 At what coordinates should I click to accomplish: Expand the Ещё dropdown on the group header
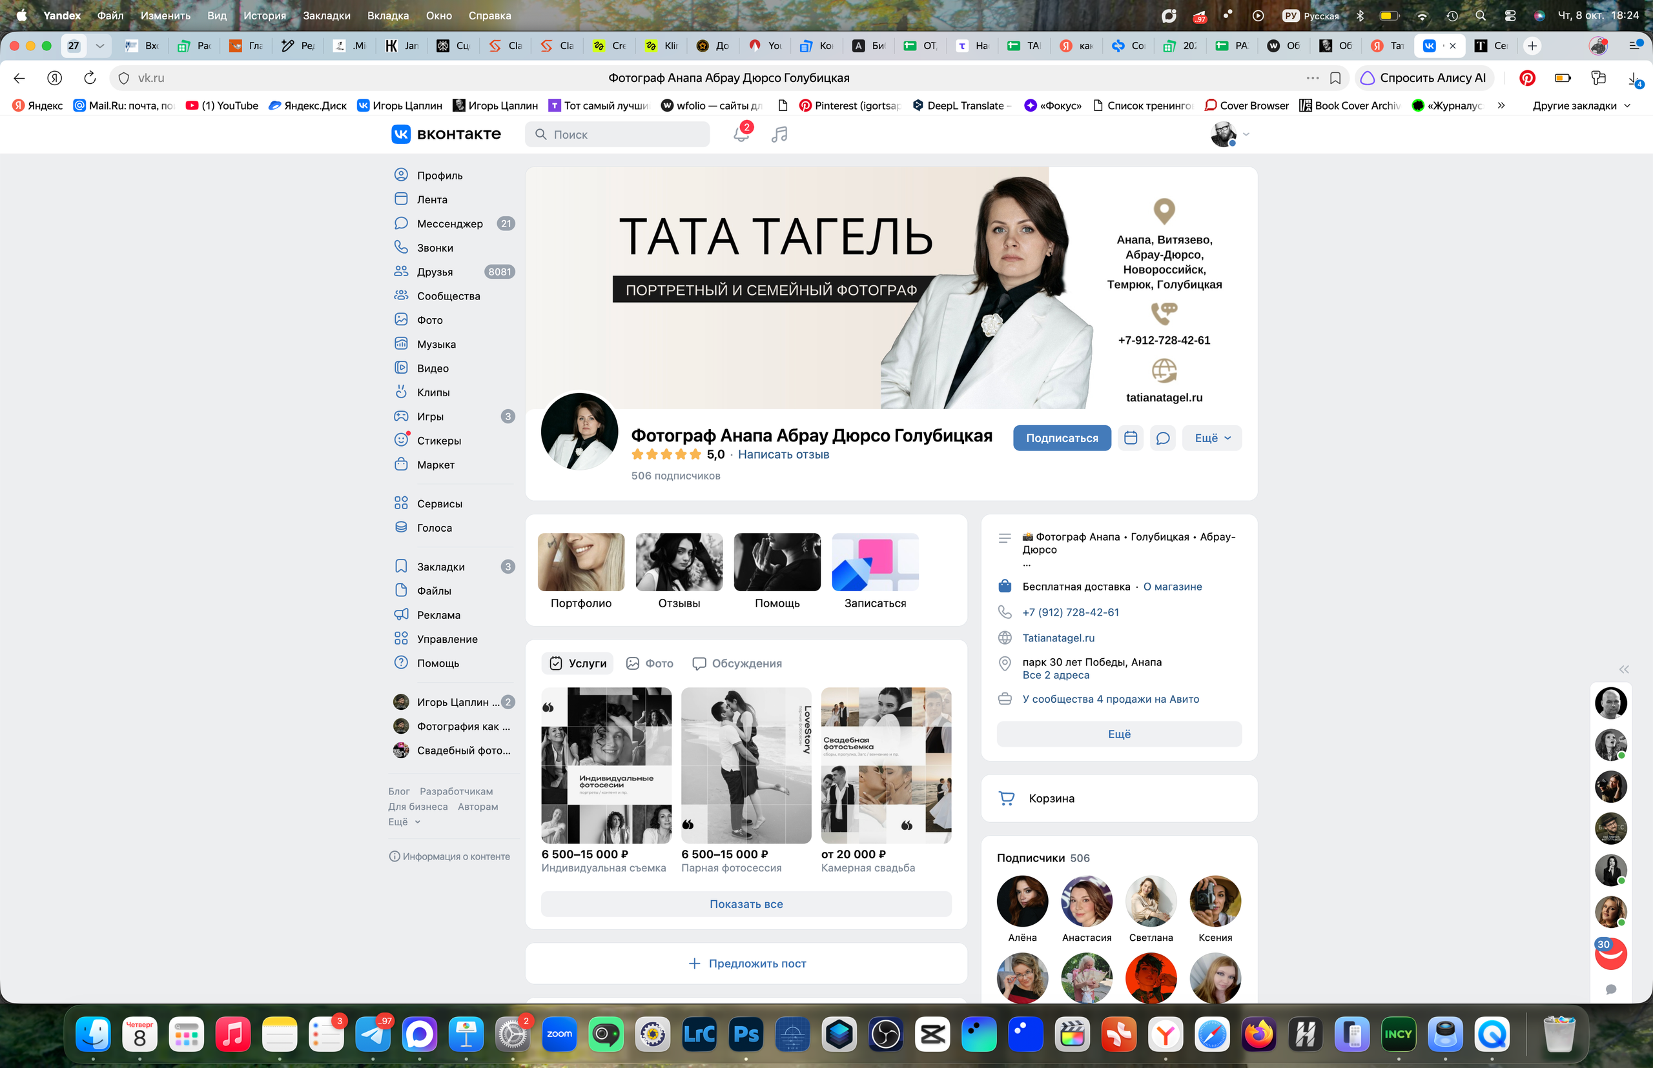pyautogui.click(x=1213, y=438)
